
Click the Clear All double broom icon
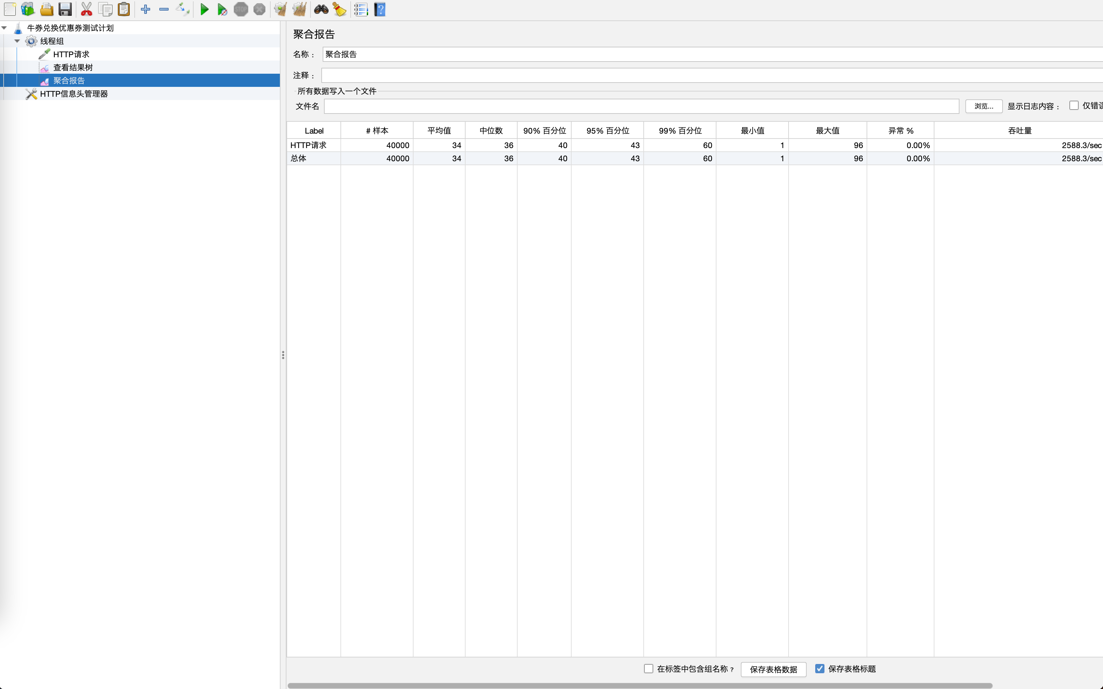pyautogui.click(x=299, y=9)
